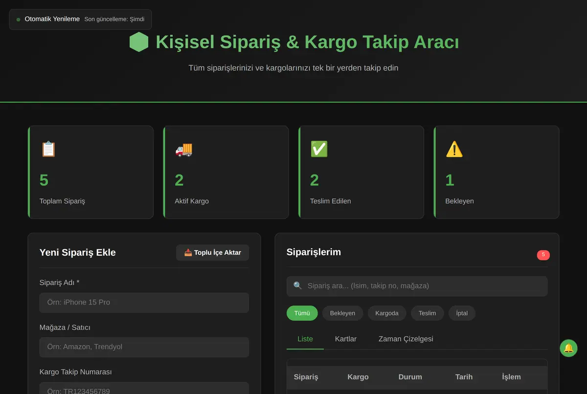Click the green hexagon logo in header
Screen dimensions: 587x394
[138, 42]
